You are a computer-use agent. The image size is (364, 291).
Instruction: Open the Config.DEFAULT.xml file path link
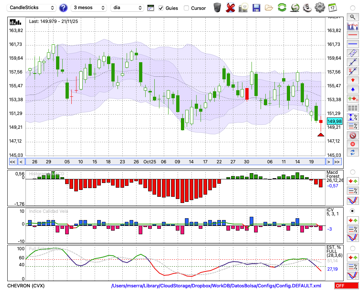[216, 286]
